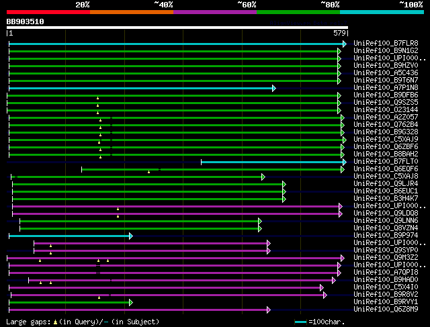
Task: Open hit label UniRef100_Q9M3Z2
Action: click(386, 258)
